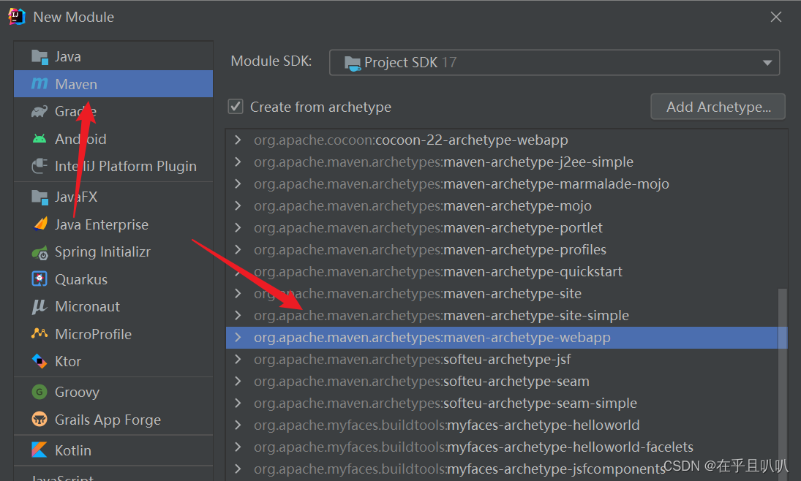Click the Project SDK folder icon
This screenshot has width=801, height=481.
353,63
